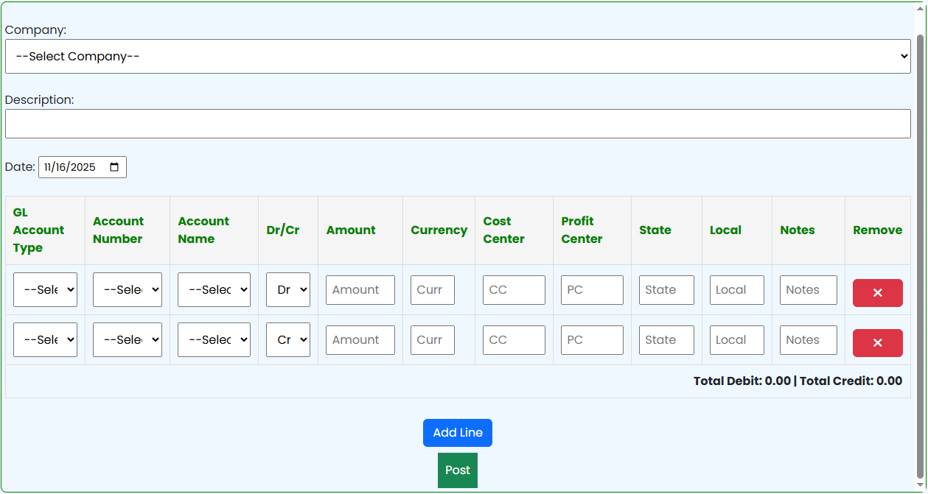
Task: Click the second row Local field
Action: point(736,340)
